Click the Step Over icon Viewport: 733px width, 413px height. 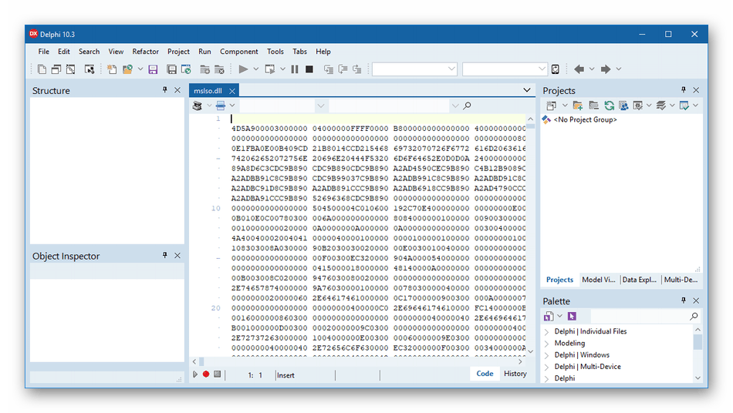[x=343, y=69]
